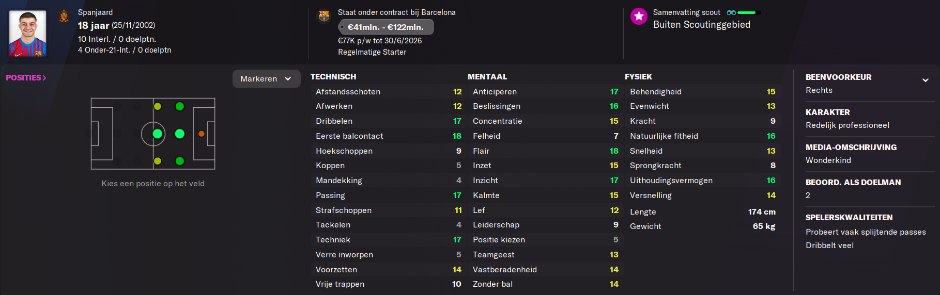Click the €41mln. - €122mln. value button
This screenshot has height=295, width=940.
coord(386,27)
